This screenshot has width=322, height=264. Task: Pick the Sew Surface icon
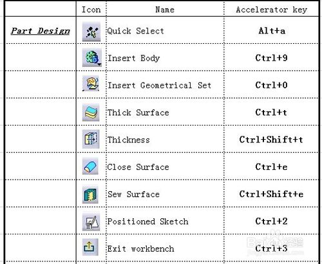click(x=90, y=194)
